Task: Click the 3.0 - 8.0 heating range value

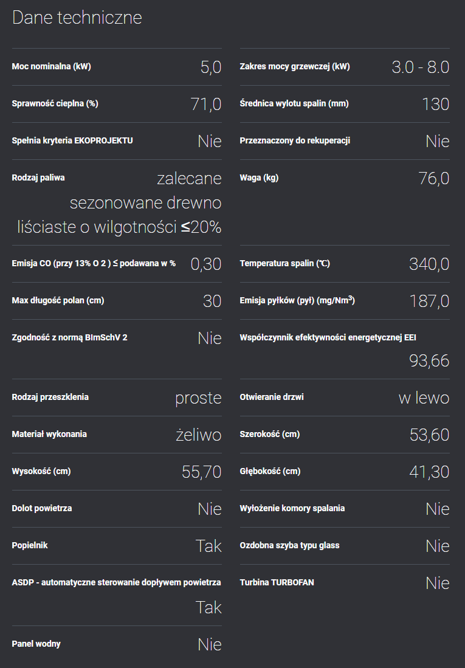Action: (x=420, y=67)
